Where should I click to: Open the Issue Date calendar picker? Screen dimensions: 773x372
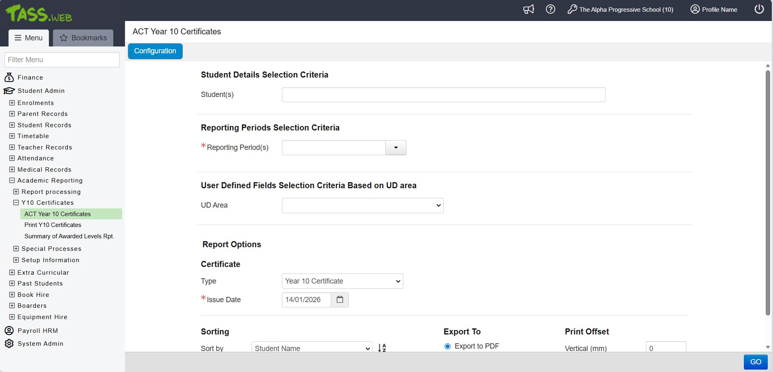click(x=340, y=300)
